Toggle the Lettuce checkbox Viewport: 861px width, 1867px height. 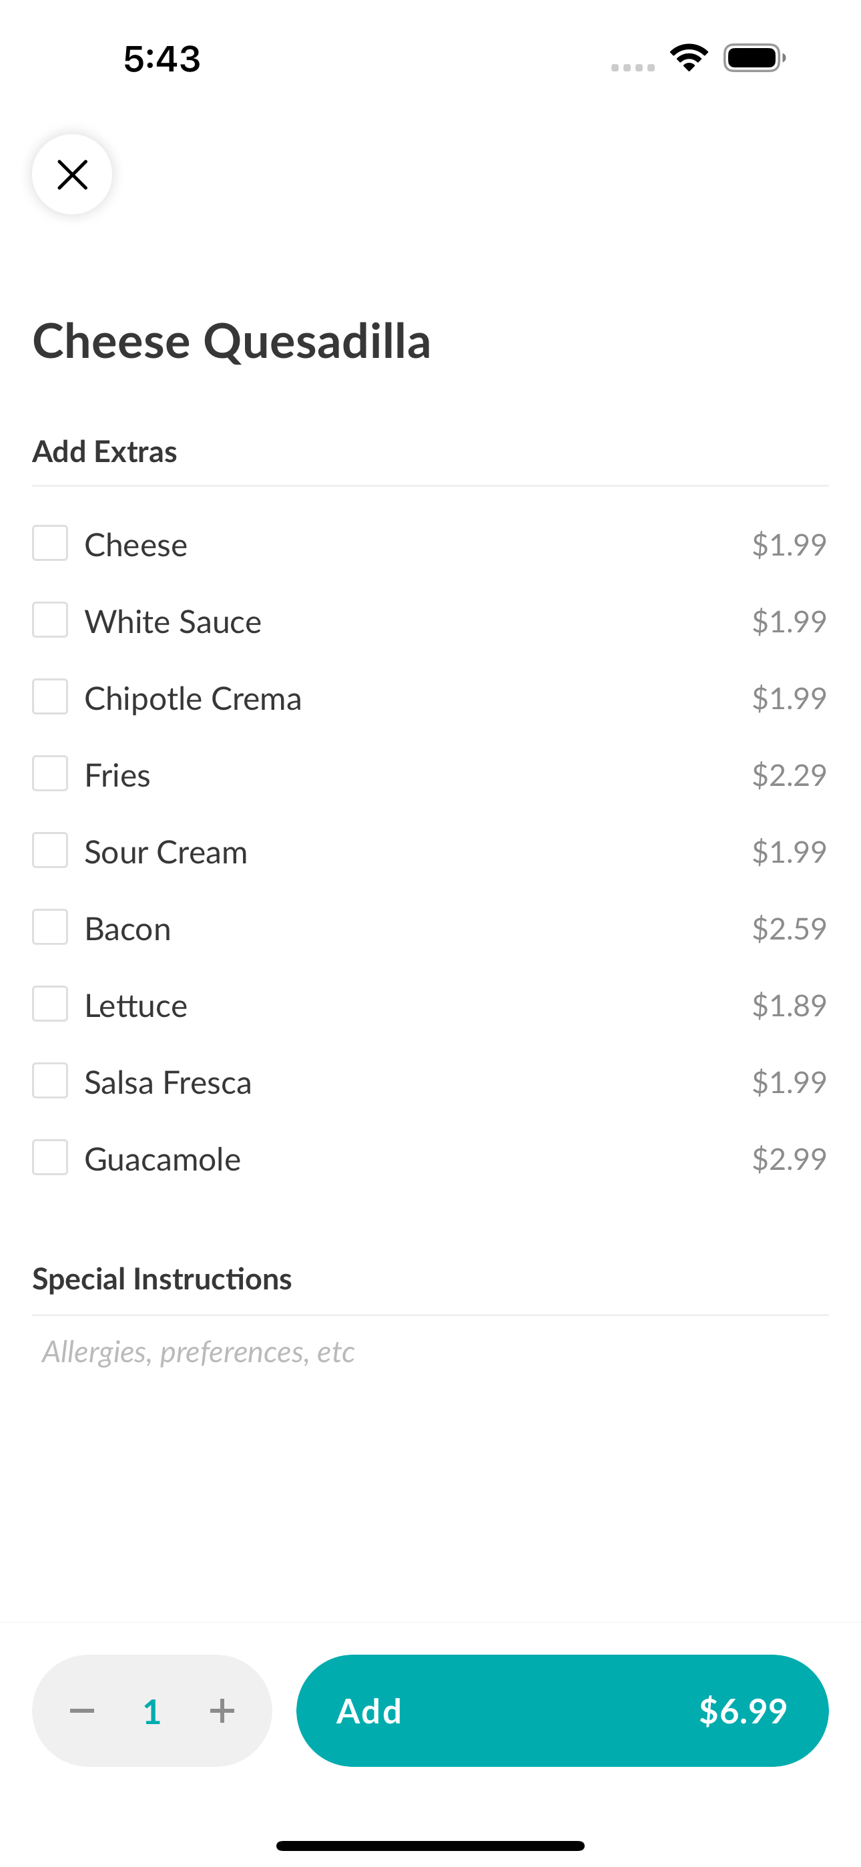tap(50, 1004)
